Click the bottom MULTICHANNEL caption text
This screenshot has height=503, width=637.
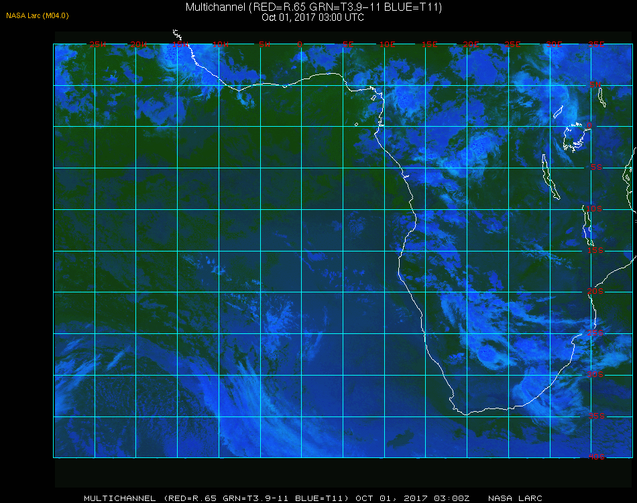[x=313, y=498]
